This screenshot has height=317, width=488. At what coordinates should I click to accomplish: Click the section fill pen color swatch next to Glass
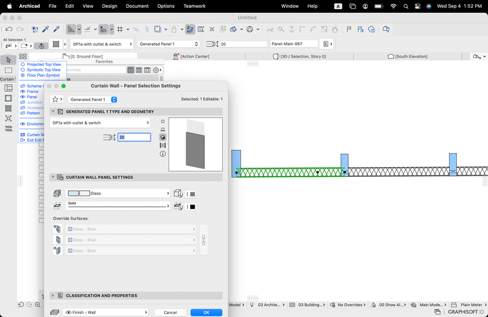click(190, 194)
